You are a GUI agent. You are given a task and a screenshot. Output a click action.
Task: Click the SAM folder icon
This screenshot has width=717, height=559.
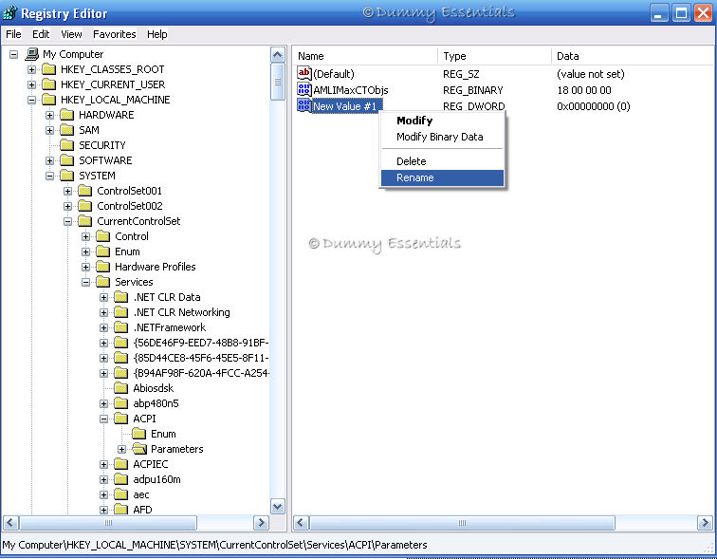tap(66, 130)
